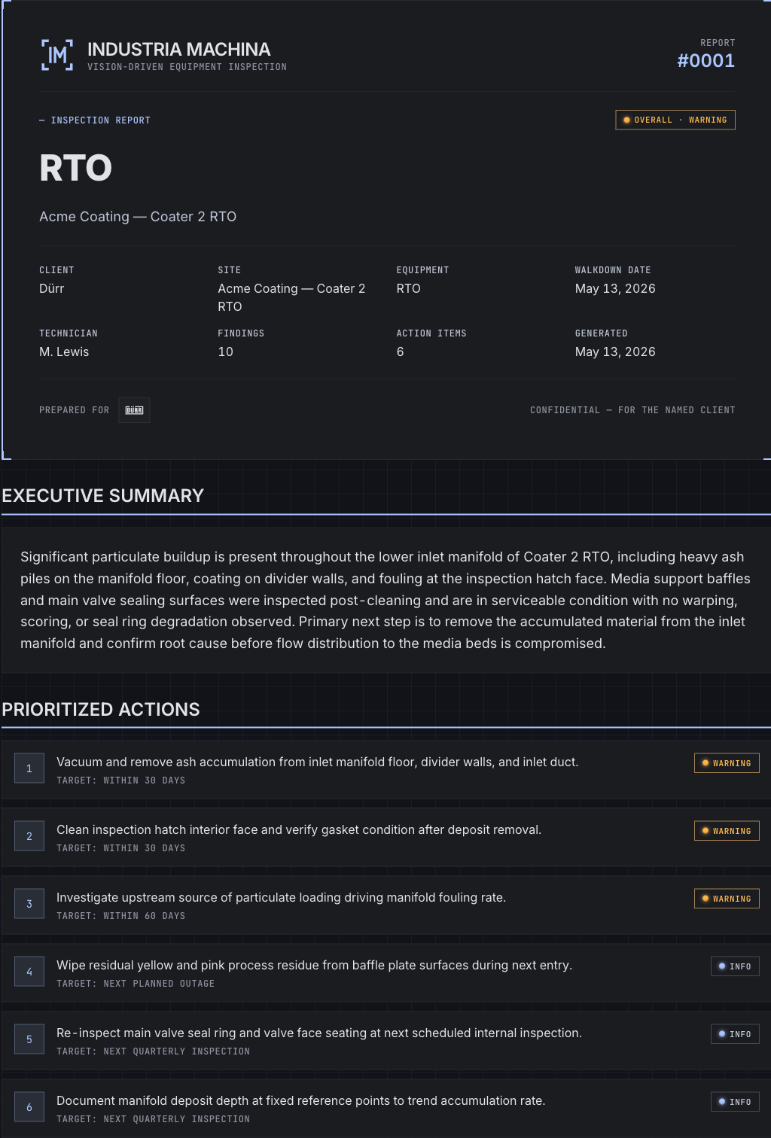771x1138 pixels.
Task: Click the number 2 action item box
Action: click(x=29, y=836)
